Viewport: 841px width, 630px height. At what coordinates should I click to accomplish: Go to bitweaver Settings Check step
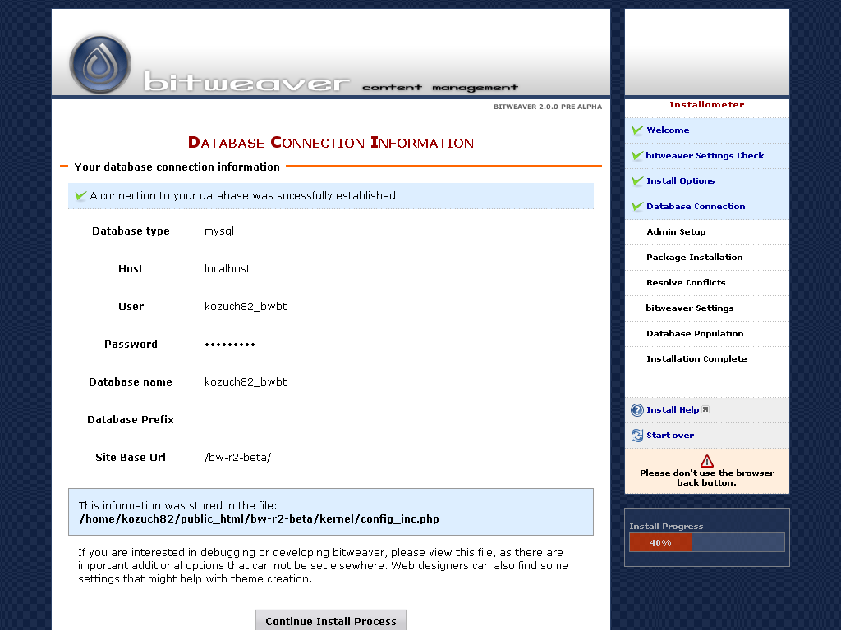coord(705,155)
